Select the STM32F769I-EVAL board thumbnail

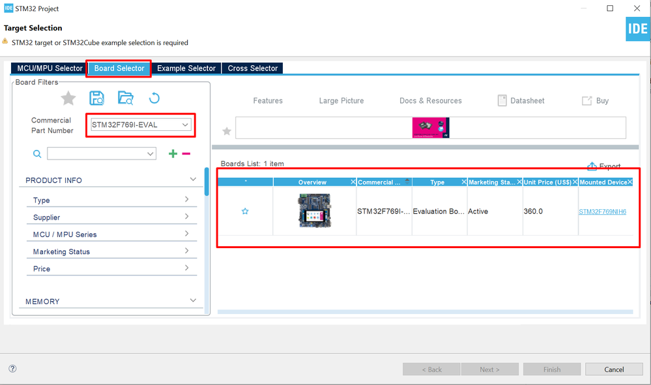click(315, 211)
